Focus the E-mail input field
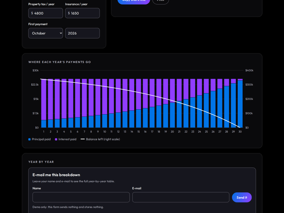Image resolution: width=284 pixels, height=213 pixels. click(x=181, y=197)
